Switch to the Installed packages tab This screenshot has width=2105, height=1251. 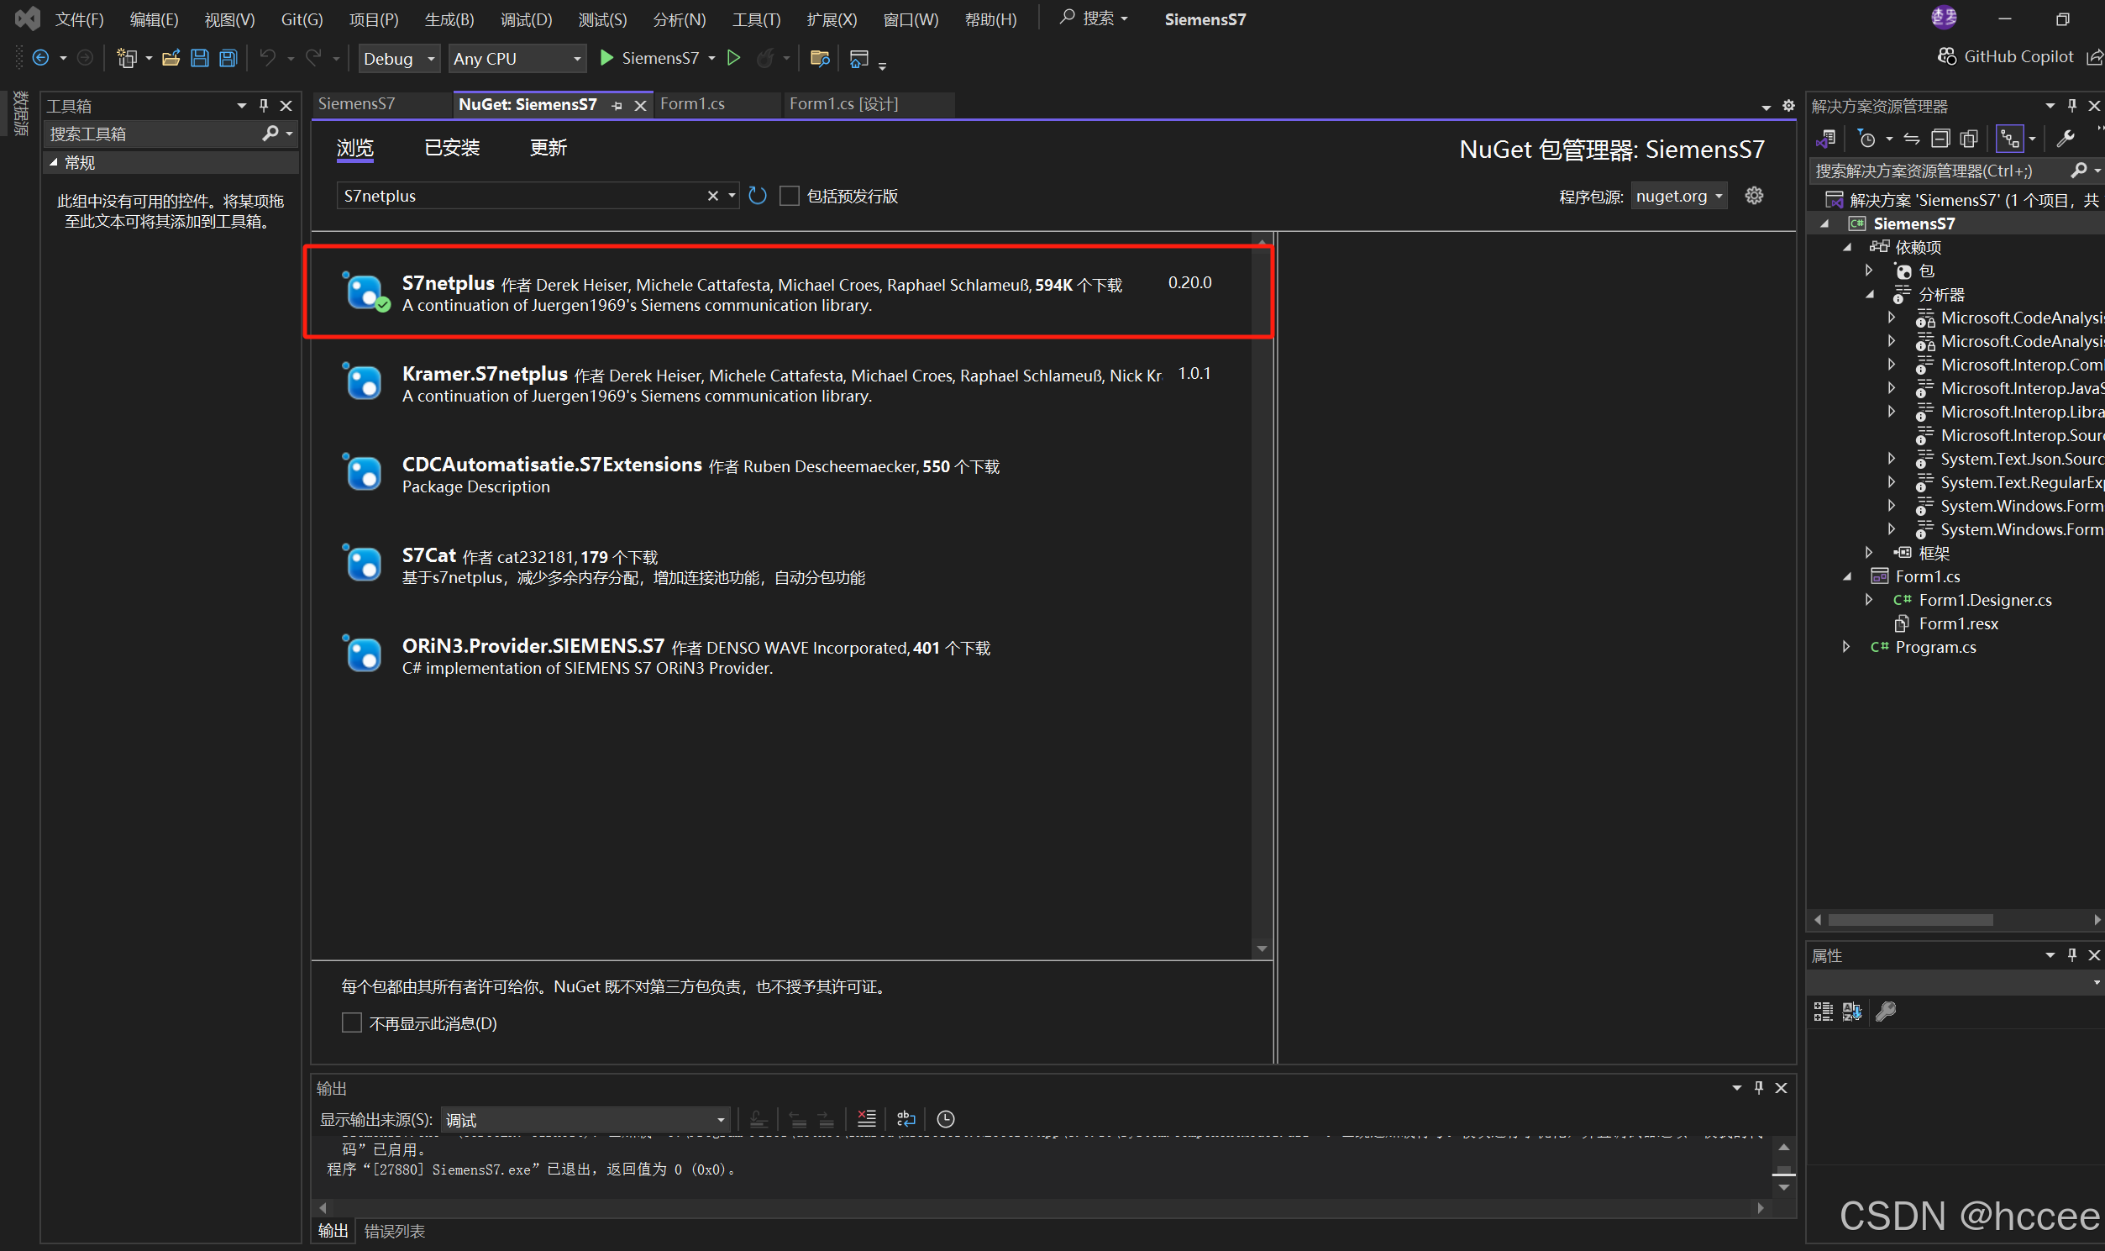click(x=452, y=149)
